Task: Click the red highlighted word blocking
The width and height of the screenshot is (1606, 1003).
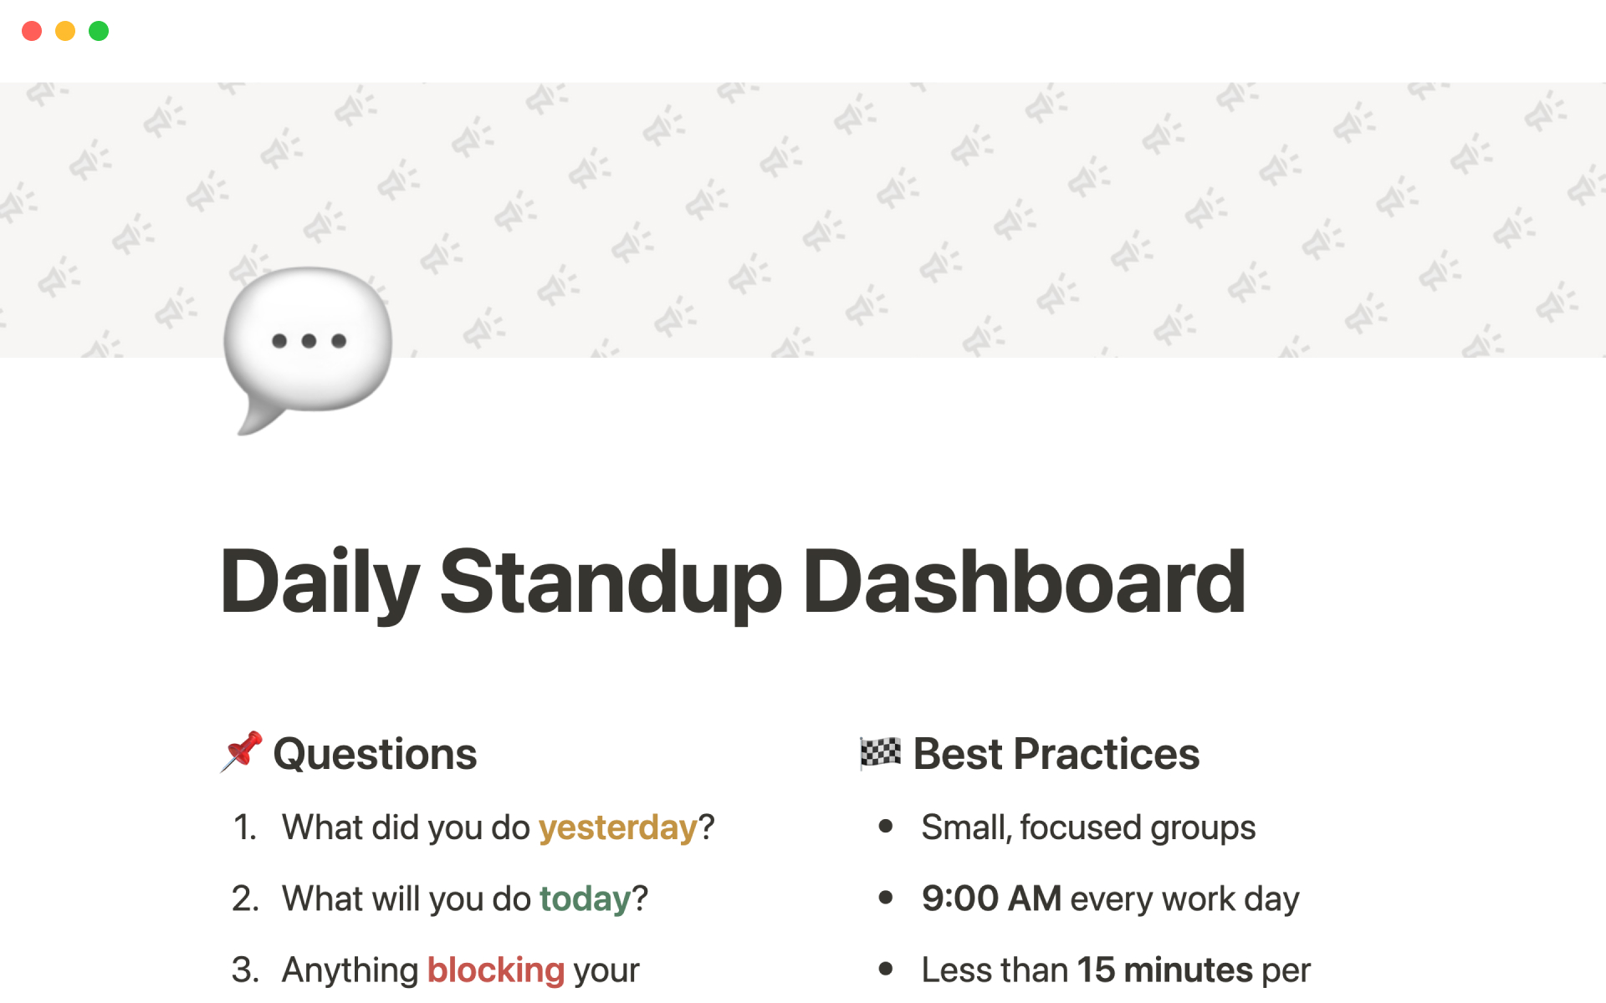Action: click(496, 970)
